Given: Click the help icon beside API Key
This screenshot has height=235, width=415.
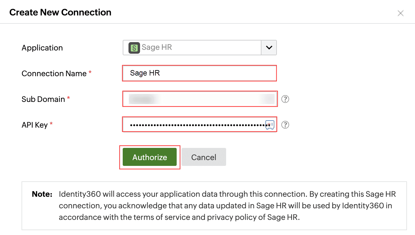Looking at the screenshot, I should pyautogui.click(x=285, y=125).
